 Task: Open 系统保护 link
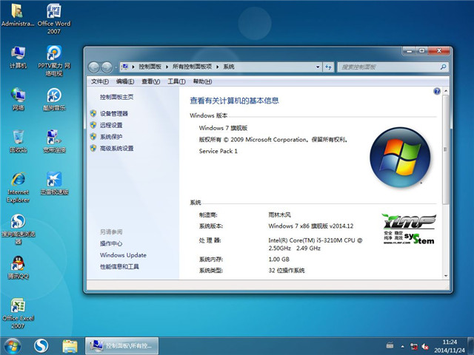click(111, 136)
